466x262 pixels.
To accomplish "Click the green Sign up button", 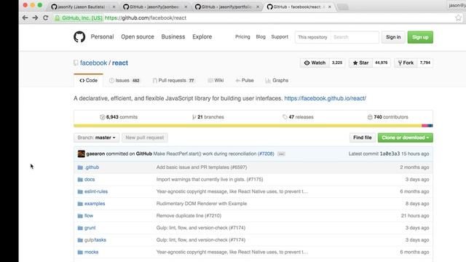I will [420, 37].
